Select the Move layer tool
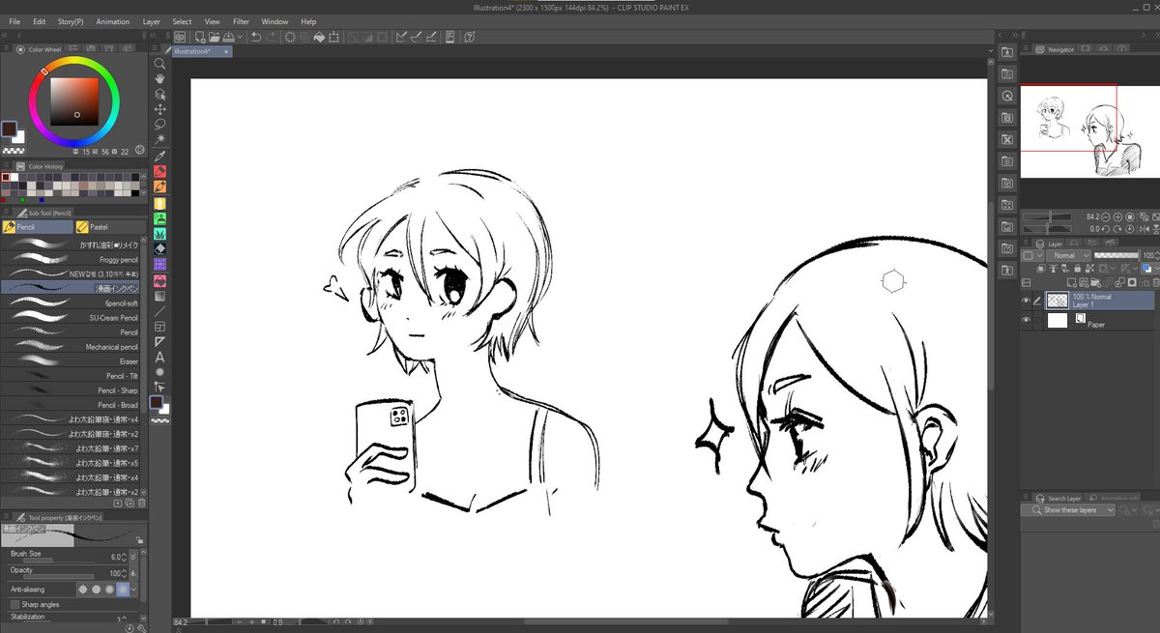Image resolution: width=1160 pixels, height=633 pixels. 160,109
